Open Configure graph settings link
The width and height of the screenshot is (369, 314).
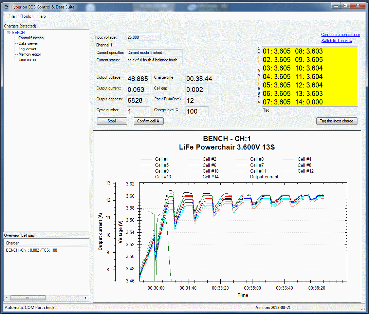[x=340, y=35]
